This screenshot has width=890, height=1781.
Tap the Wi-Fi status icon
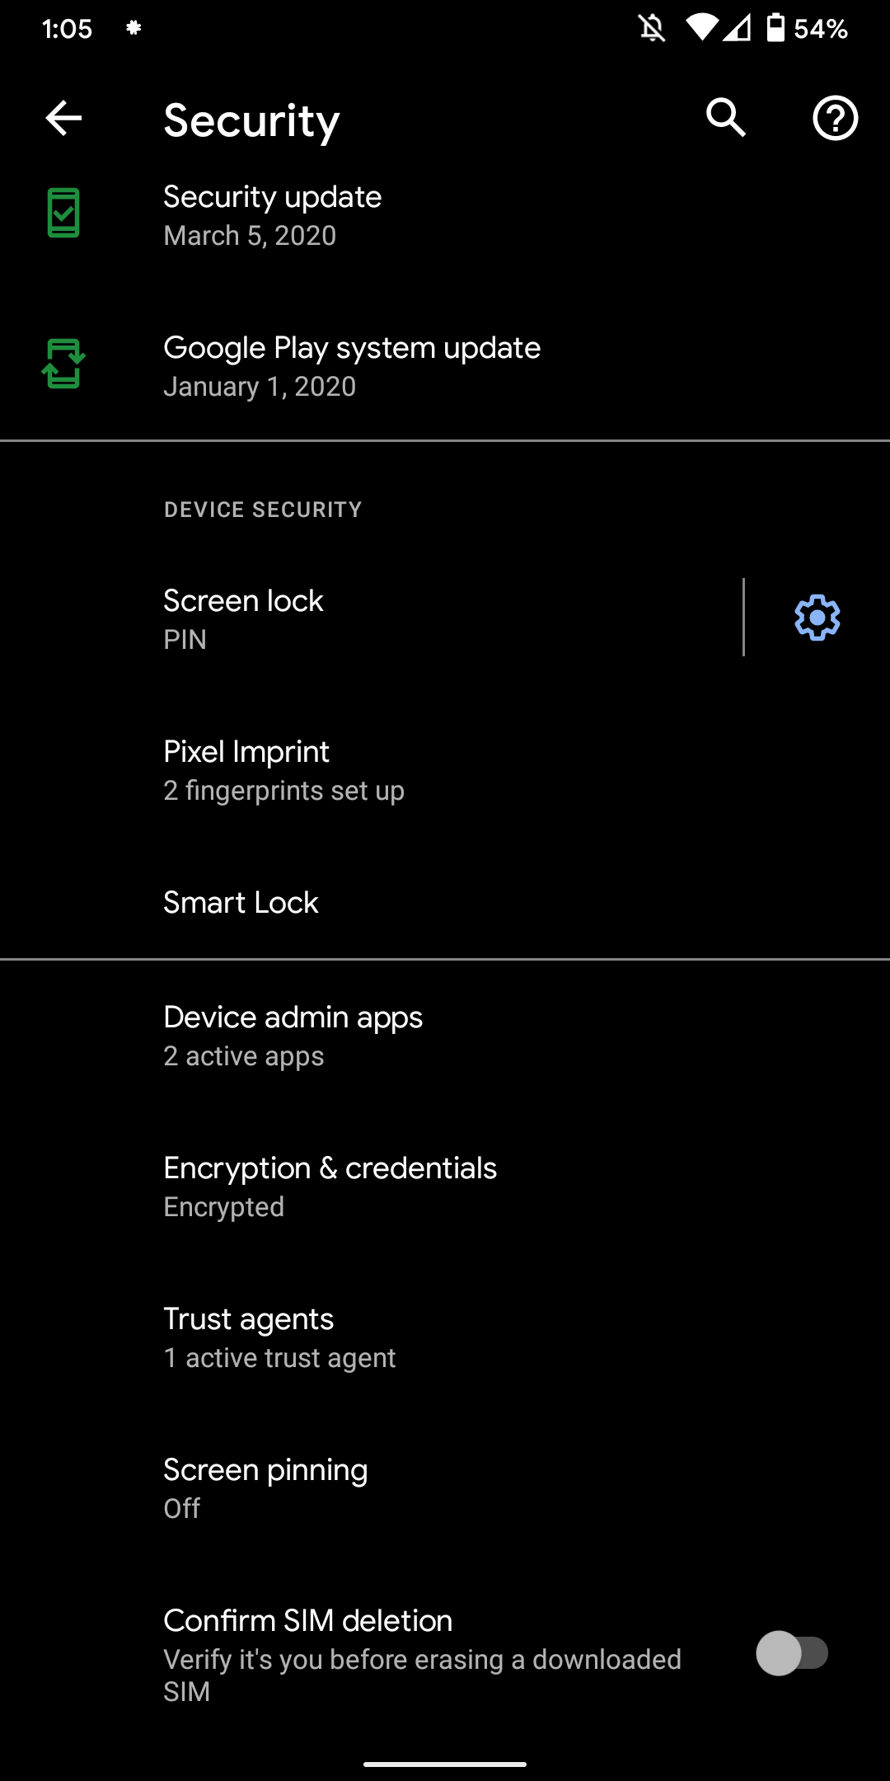702,28
